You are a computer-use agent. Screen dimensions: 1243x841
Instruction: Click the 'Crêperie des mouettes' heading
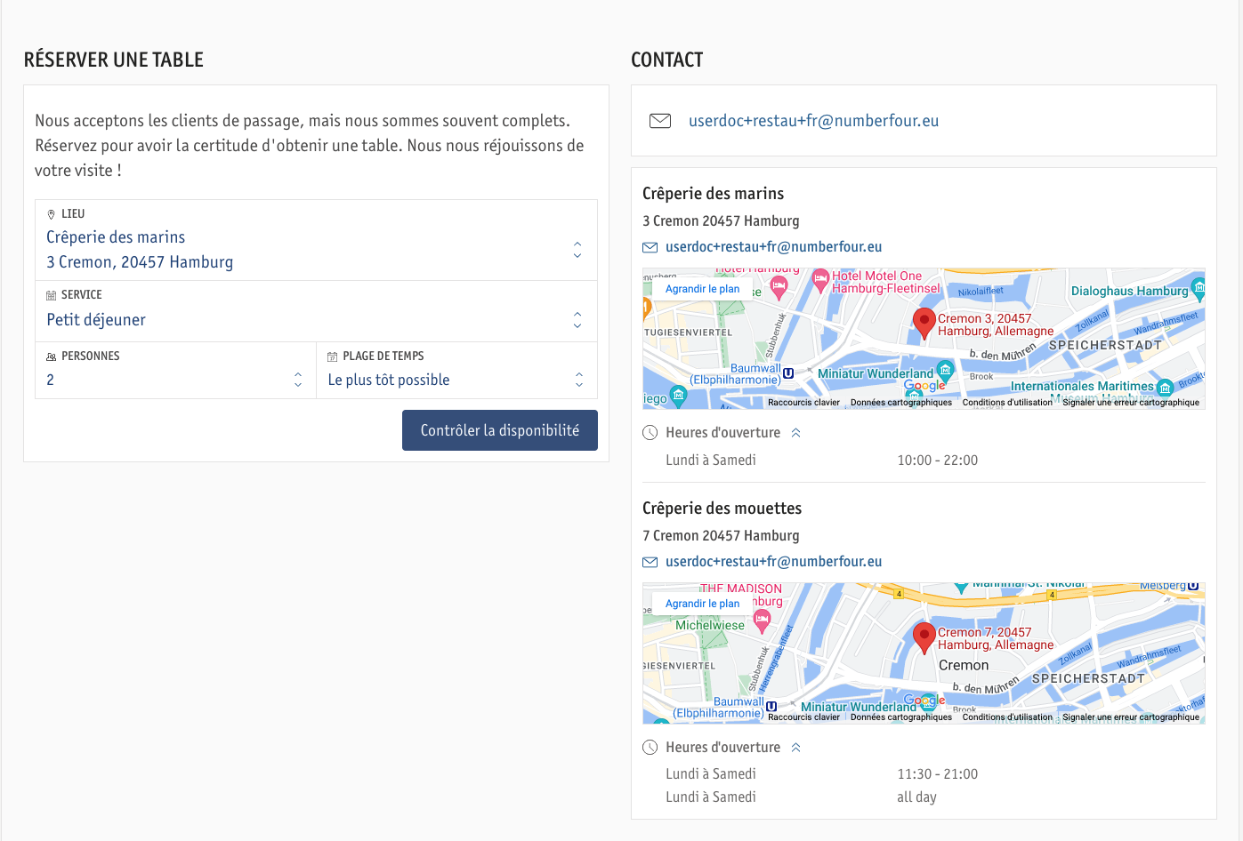722,509
